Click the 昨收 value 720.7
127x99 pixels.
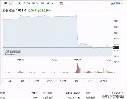(x=34, y=93)
